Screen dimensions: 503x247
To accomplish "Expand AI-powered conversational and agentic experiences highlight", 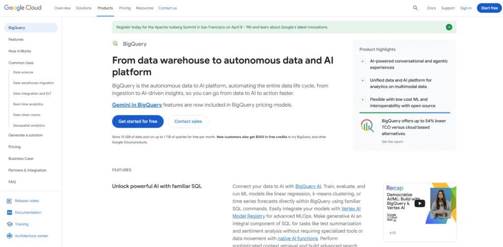I will [x=363, y=61].
